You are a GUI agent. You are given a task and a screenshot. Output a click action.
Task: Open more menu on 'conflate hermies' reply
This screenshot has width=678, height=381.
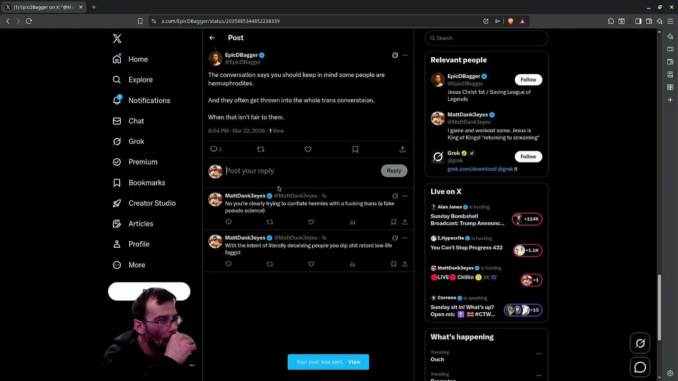(x=405, y=196)
